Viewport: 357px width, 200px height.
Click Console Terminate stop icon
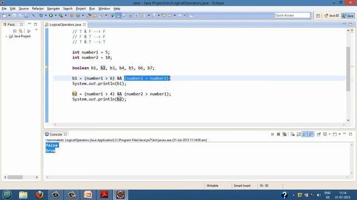tap(272, 134)
